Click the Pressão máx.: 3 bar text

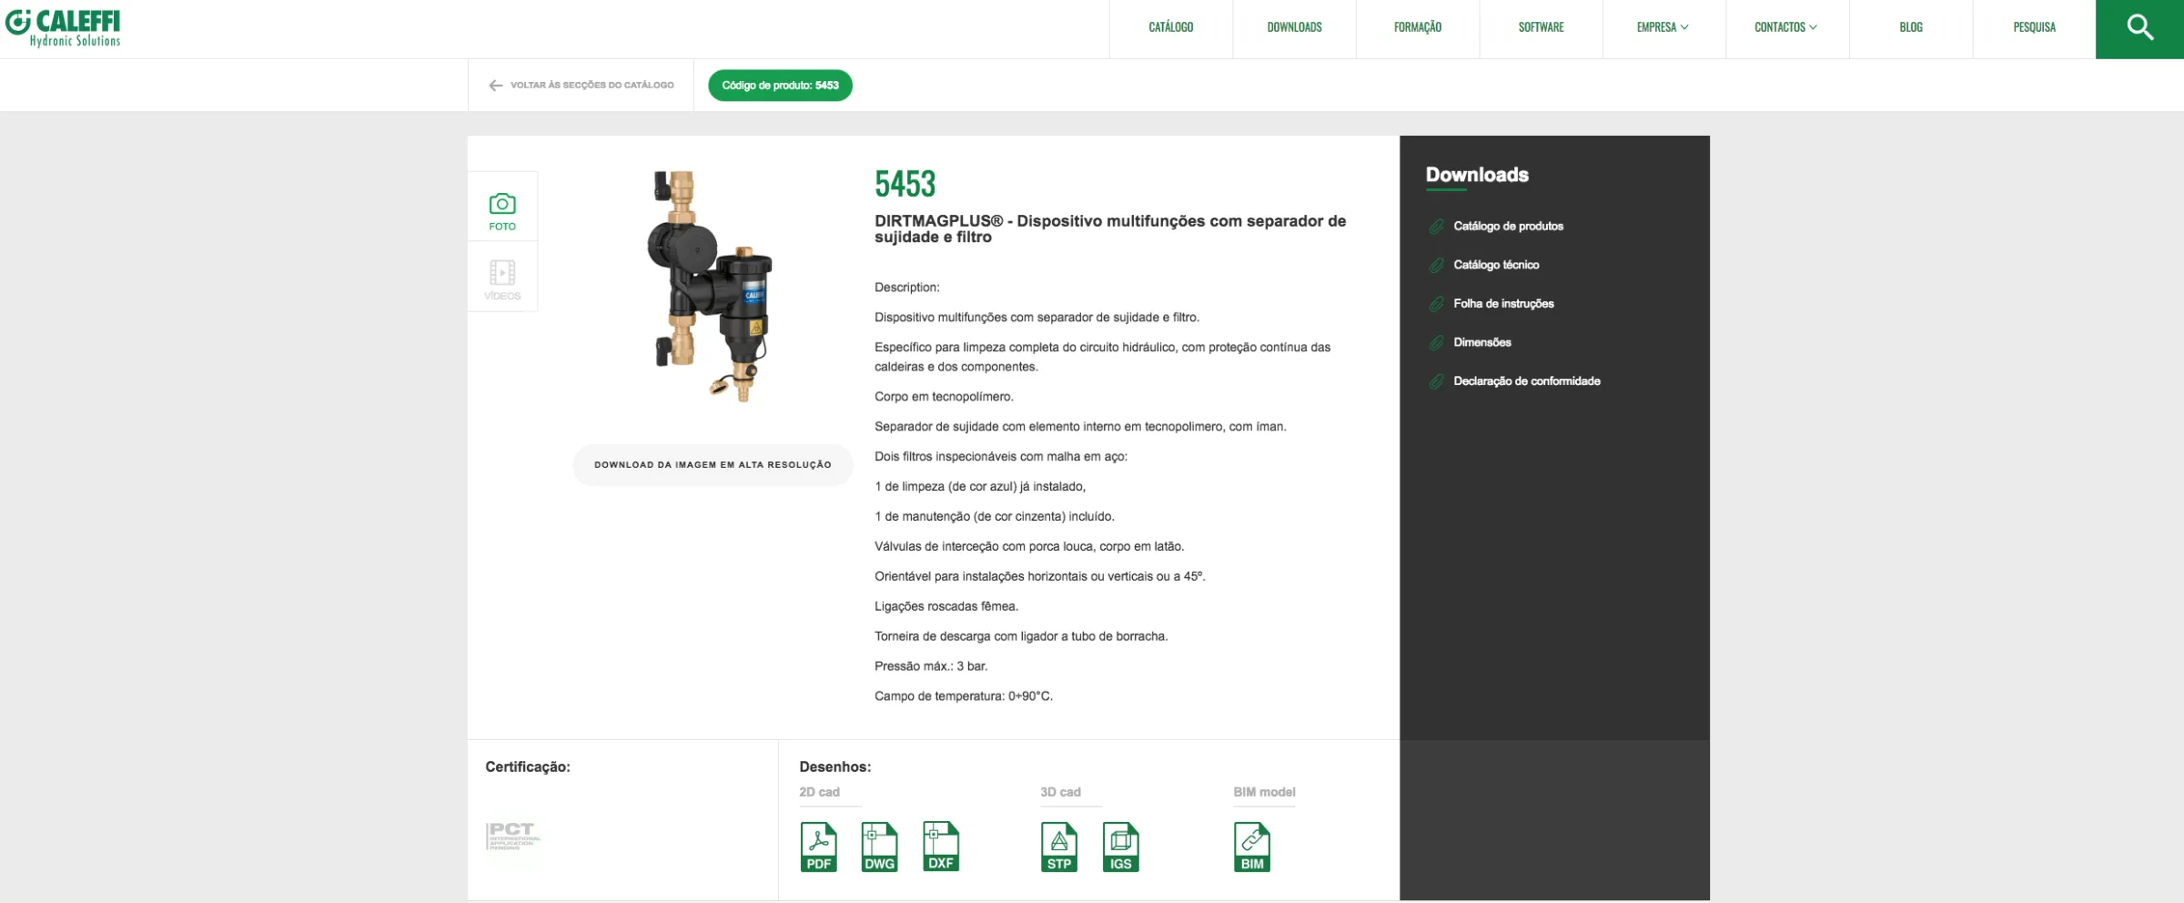tap(931, 666)
